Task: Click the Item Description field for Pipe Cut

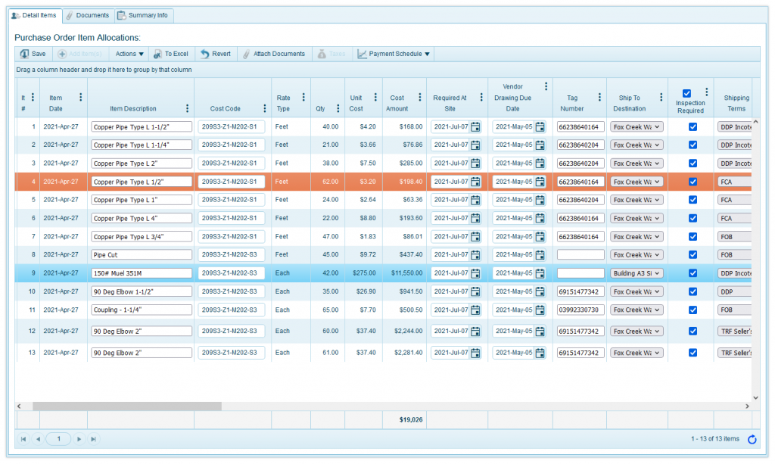Action: pos(141,254)
